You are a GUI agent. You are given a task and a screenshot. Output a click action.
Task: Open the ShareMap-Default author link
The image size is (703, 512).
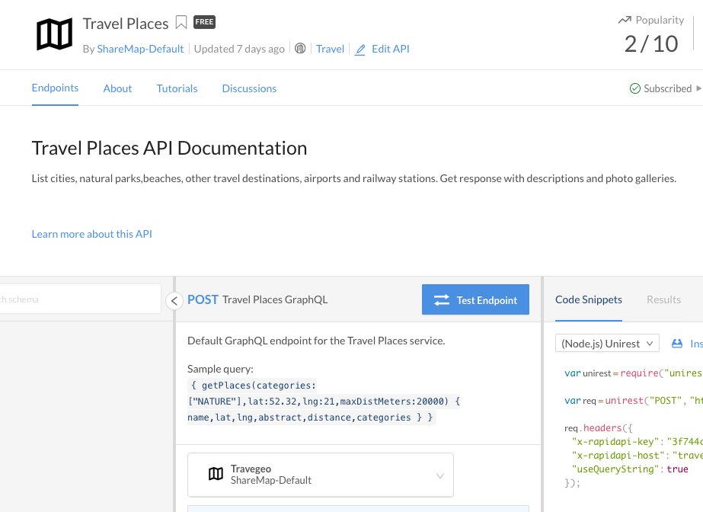tap(140, 49)
